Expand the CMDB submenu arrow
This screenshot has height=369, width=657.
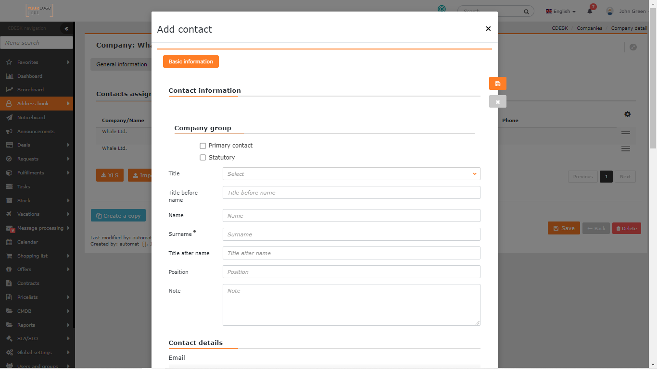click(68, 311)
